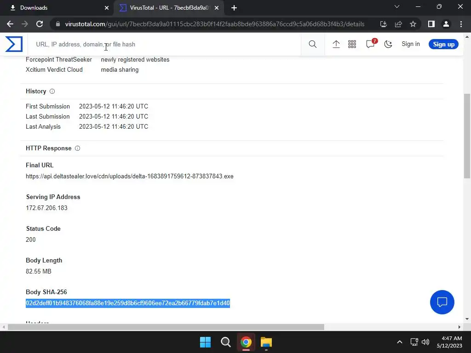The width and height of the screenshot is (471, 353).
Task: Click the Last Analysis timestamp
Action: tap(114, 127)
